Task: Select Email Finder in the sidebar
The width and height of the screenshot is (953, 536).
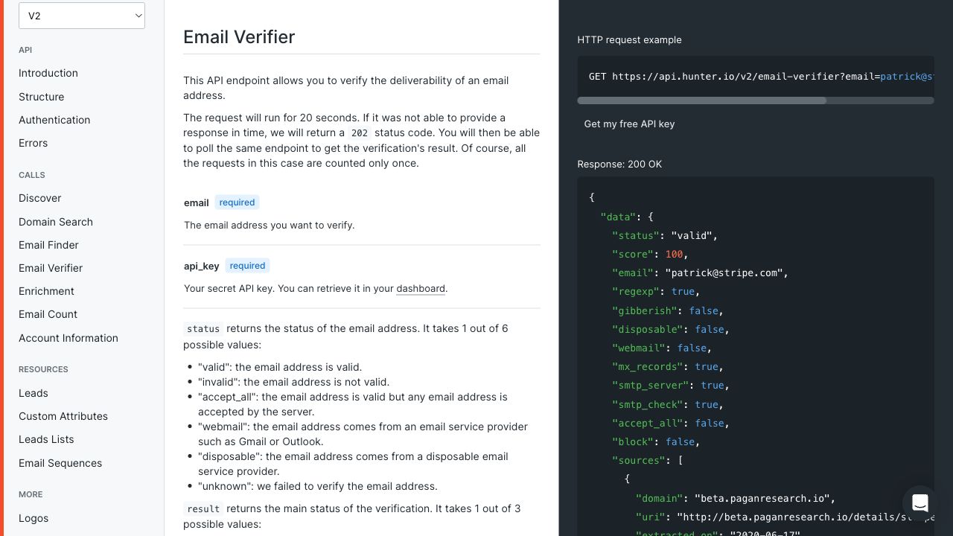Action: click(48, 245)
